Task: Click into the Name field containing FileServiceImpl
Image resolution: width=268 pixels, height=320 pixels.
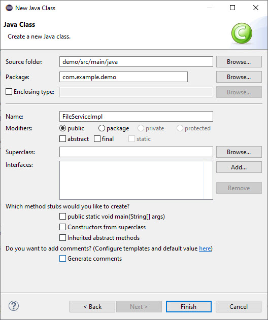Action: (136, 116)
